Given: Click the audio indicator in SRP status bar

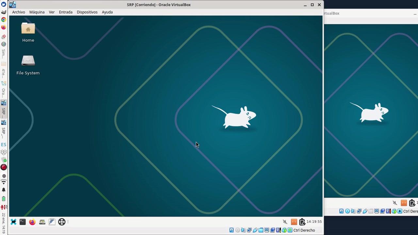Looking at the screenshot, I should [x=243, y=230].
